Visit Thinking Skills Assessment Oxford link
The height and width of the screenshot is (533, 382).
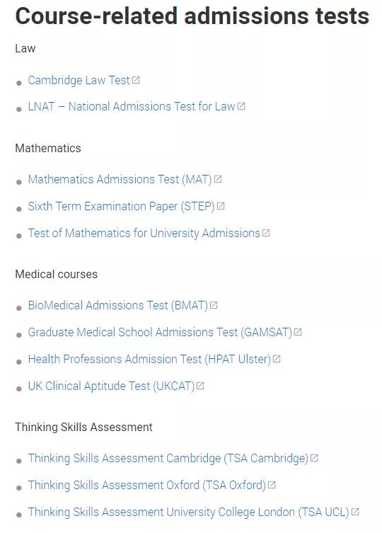[147, 485]
